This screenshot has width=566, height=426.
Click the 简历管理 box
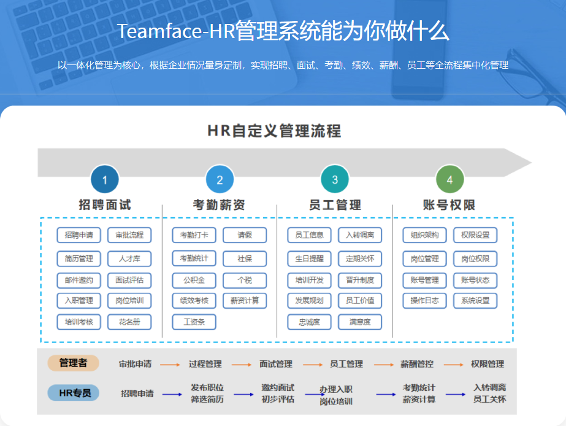[80, 258]
